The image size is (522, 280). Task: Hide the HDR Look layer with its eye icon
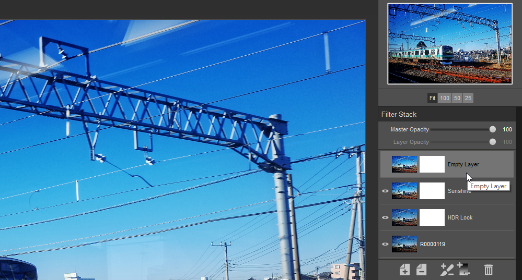coord(385,217)
